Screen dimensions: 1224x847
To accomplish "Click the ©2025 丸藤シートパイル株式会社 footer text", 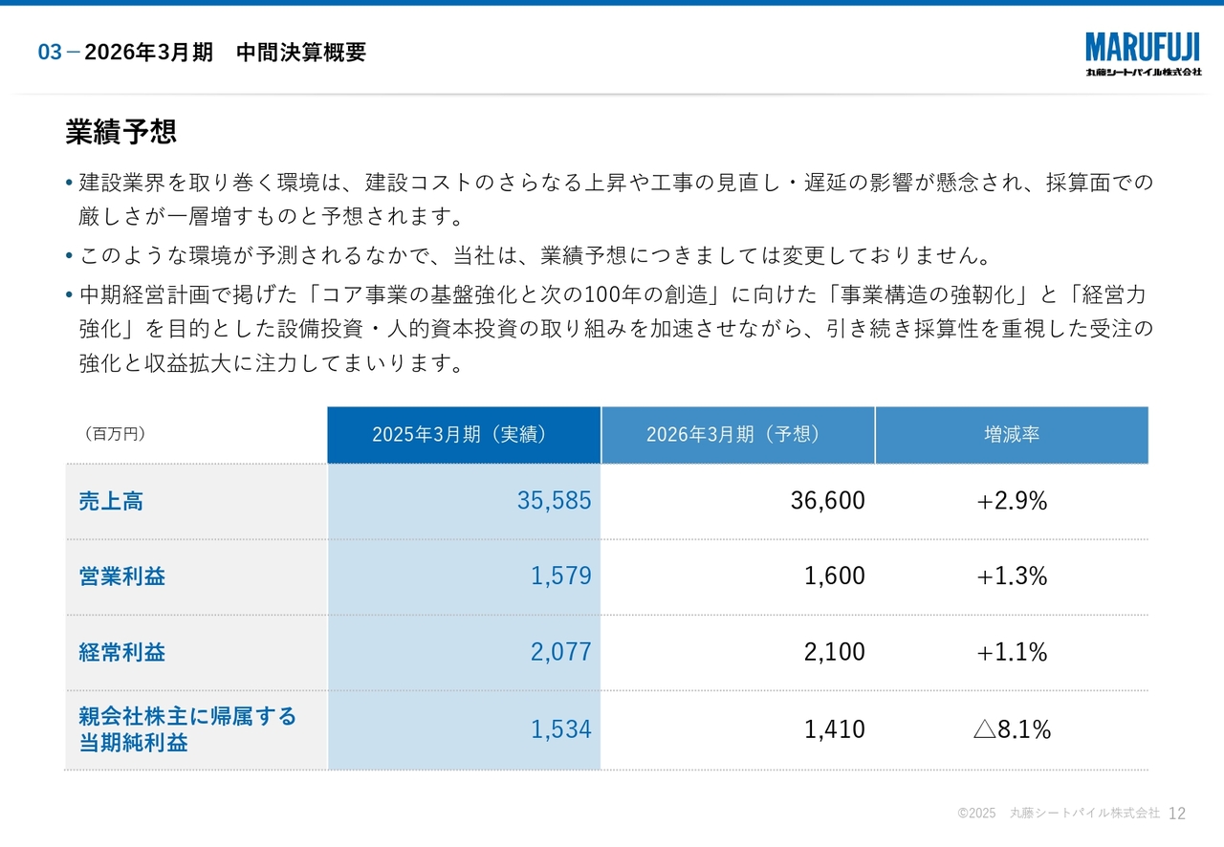I will [1058, 814].
